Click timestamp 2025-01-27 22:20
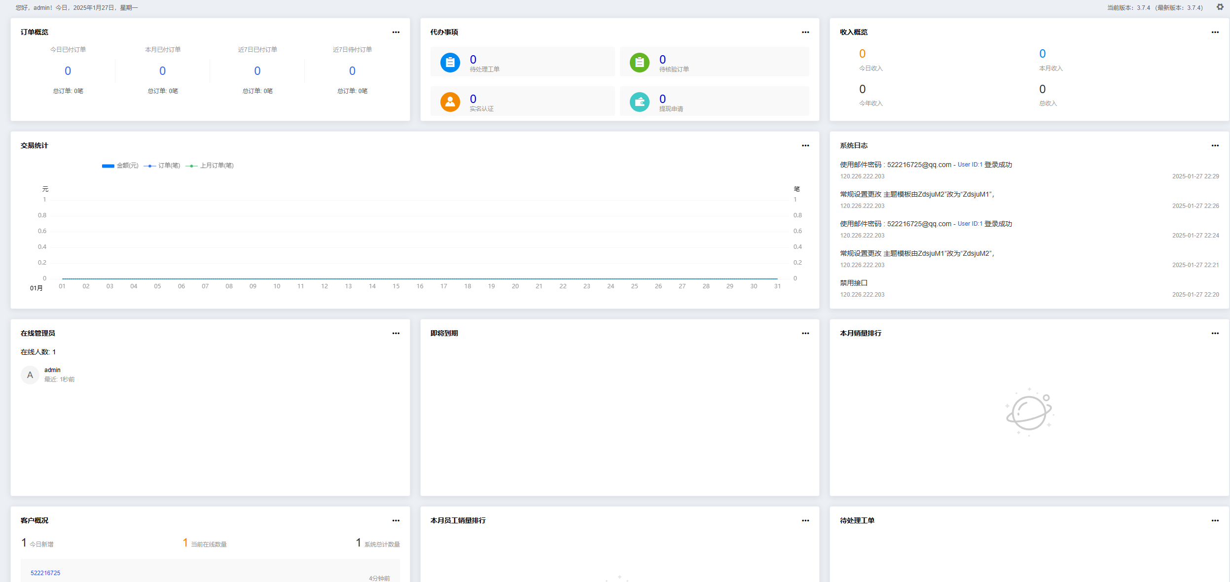 coord(1195,295)
